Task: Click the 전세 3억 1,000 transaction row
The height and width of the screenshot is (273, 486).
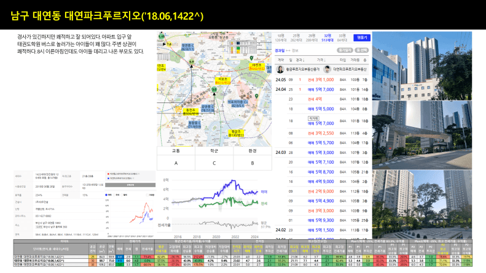Action: point(322,80)
